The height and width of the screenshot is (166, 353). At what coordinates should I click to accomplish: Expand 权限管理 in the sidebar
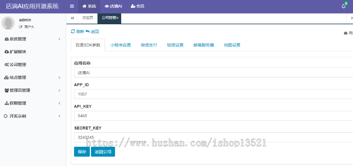coord(33,103)
